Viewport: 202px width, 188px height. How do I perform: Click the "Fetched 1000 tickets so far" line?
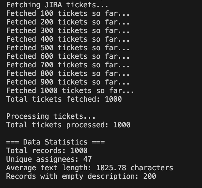point(70,91)
